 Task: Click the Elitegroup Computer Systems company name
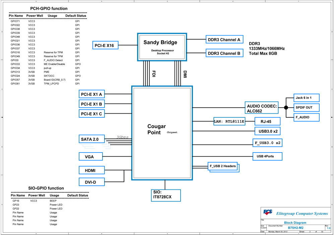pos(302,214)
